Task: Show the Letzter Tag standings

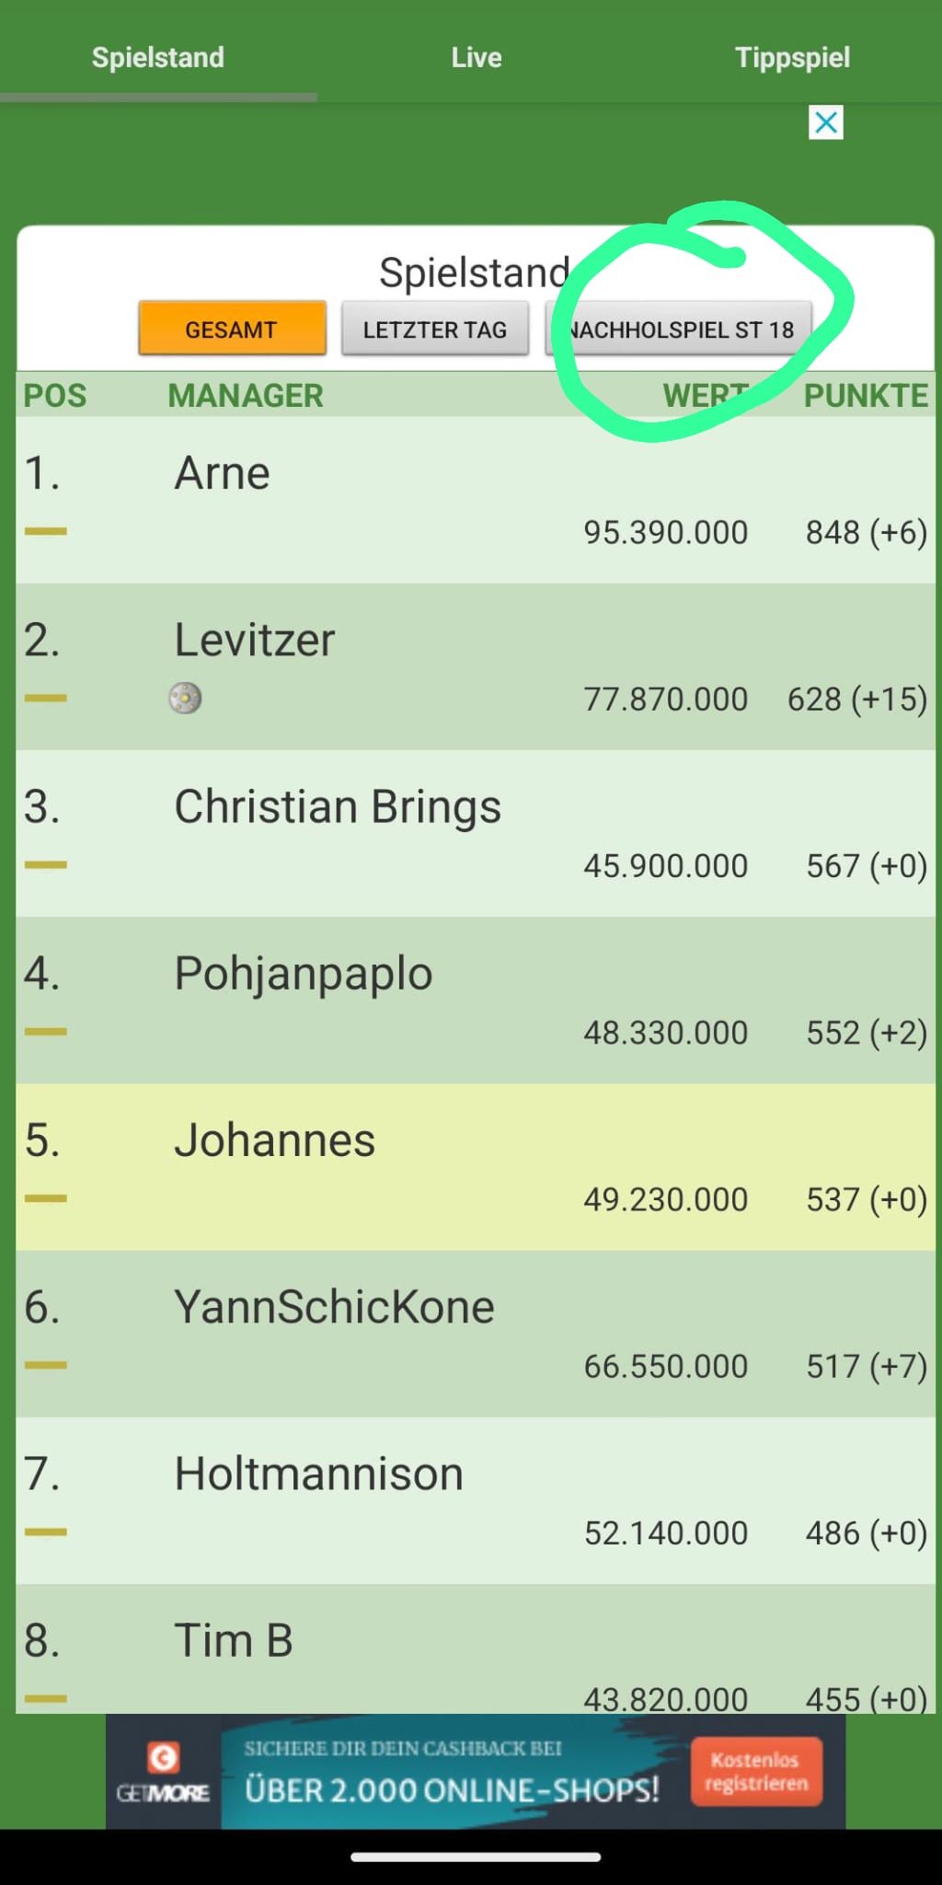Action: tap(435, 329)
